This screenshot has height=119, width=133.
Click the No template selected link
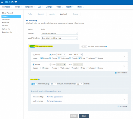55,101
